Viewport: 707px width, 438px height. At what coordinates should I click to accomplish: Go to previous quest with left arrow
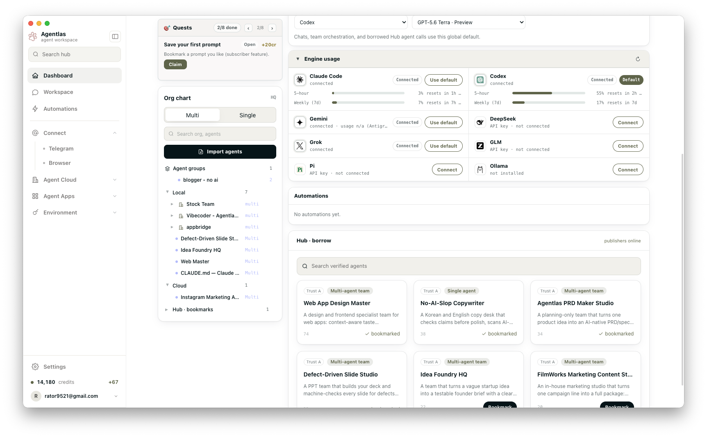(248, 28)
